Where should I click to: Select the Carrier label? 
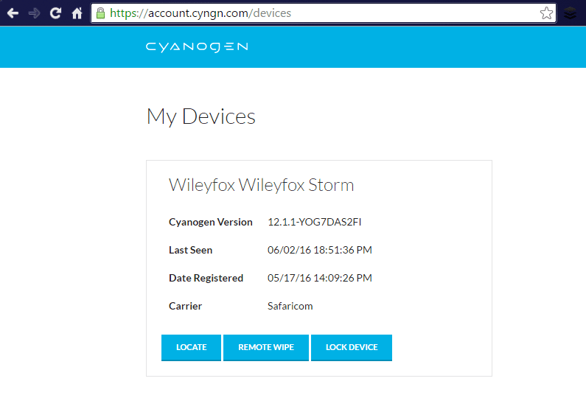click(x=185, y=306)
